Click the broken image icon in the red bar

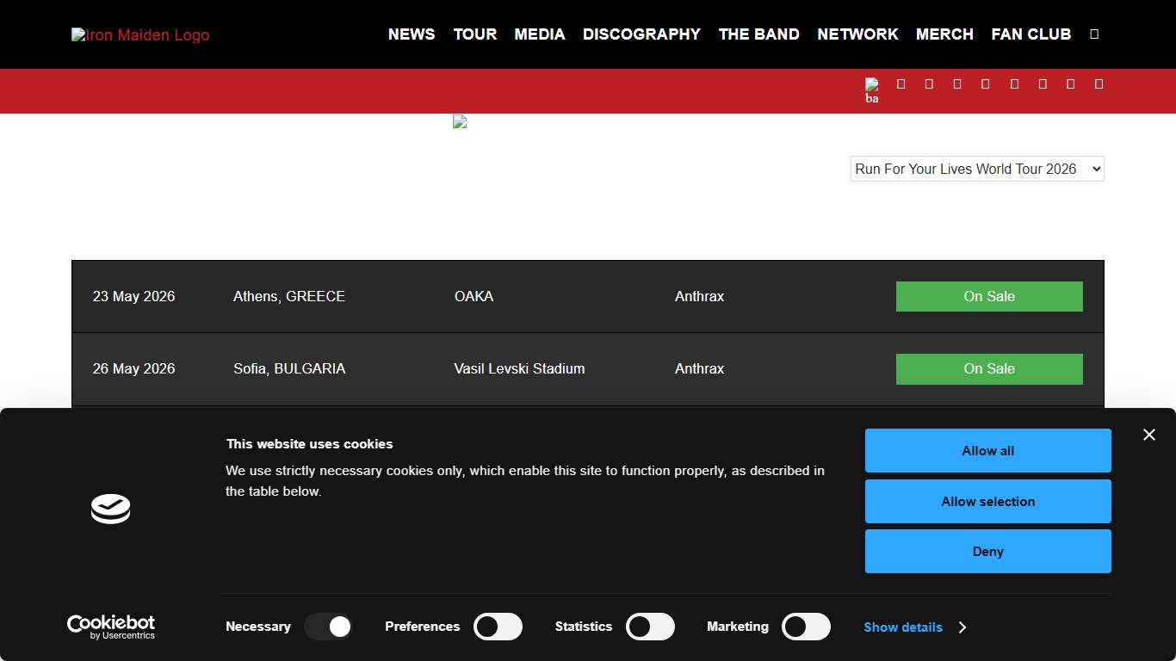(872, 90)
